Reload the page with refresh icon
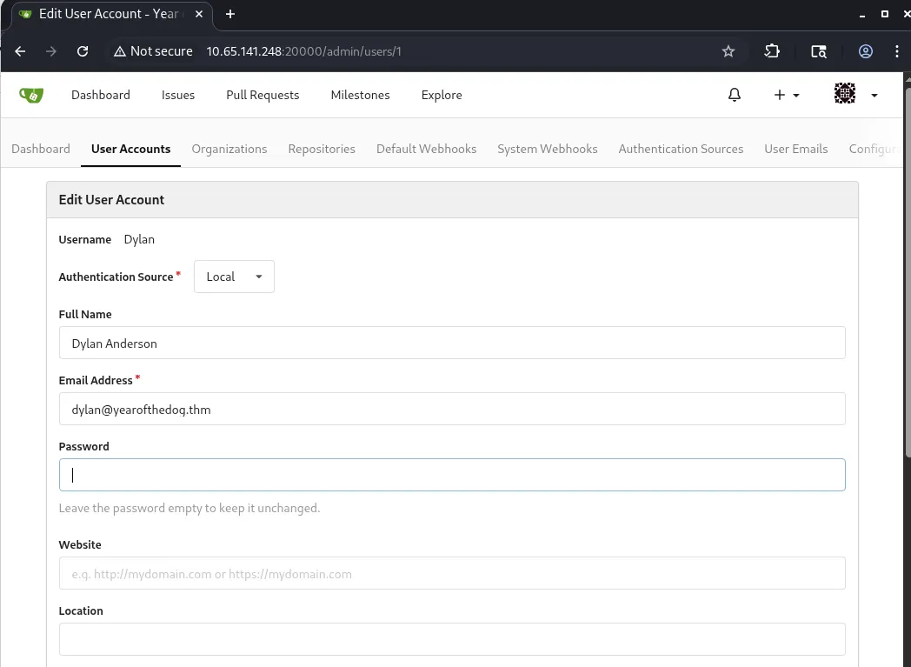 pyautogui.click(x=83, y=51)
